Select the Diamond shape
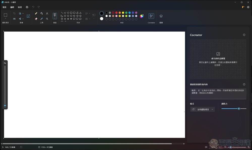The height and width of the screenshot is (150, 252). [65, 16]
